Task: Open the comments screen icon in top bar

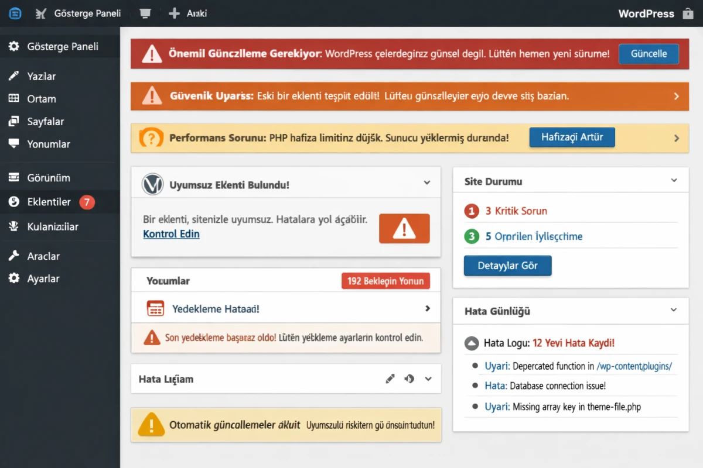Action: pos(145,13)
